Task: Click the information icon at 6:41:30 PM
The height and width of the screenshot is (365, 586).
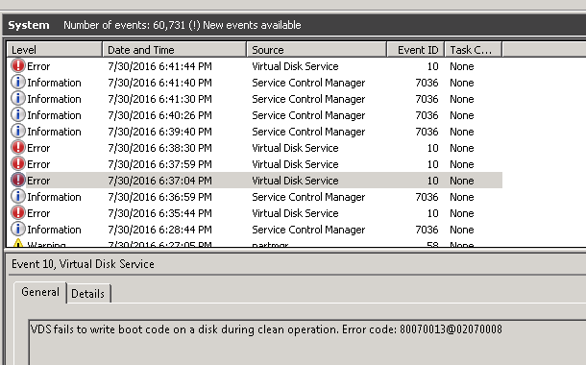Action: [18, 99]
